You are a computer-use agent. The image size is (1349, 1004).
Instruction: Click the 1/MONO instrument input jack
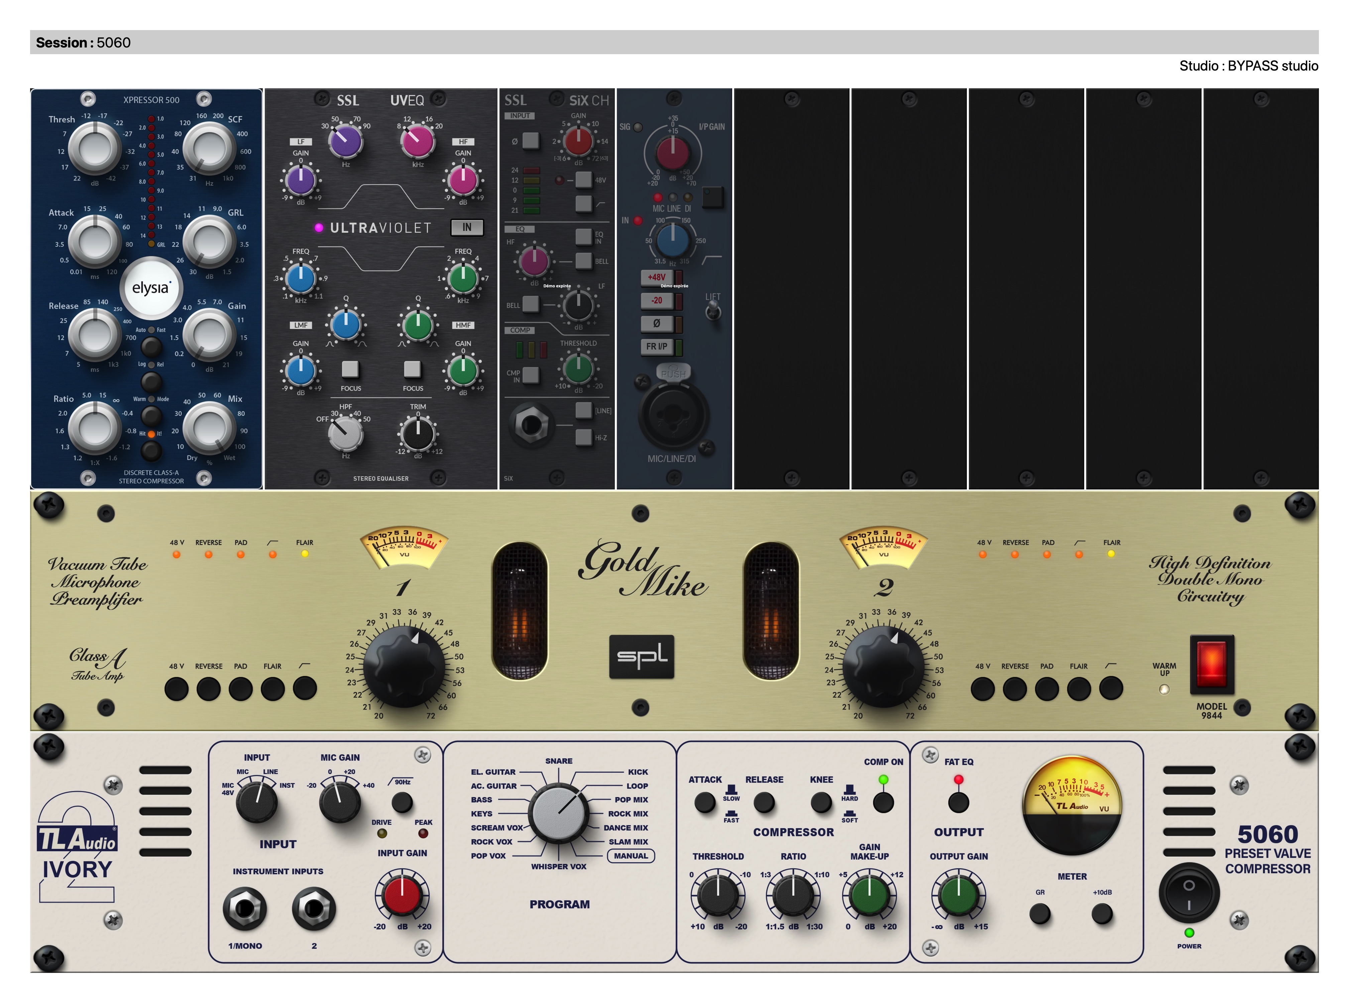244,909
